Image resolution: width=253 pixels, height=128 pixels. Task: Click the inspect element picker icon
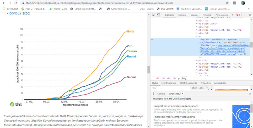[x=153, y=15]
